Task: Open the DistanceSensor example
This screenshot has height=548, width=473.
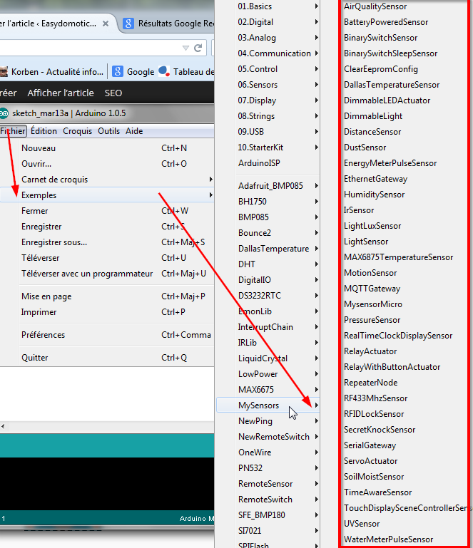Action: click(x=372, y=132)
